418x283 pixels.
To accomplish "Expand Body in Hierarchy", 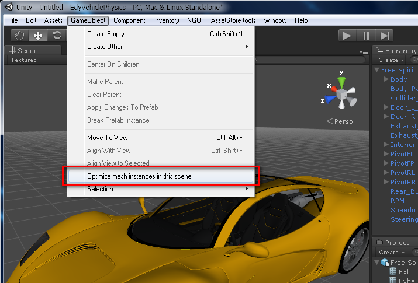I will click(386, 79).
